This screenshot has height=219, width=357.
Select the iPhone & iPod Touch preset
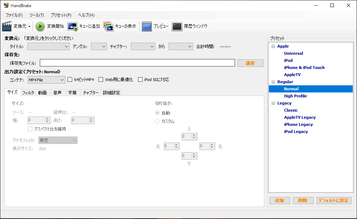click(x=304, y=68)
